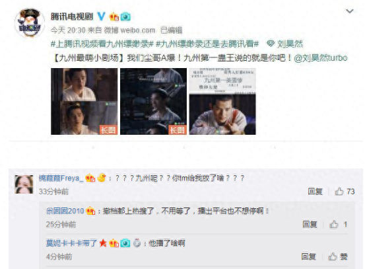Screen dimensions: 365x269
Task: Click the red star badge next to 莫妮卡卡卡带了
Action: click(x=103, y=243)
